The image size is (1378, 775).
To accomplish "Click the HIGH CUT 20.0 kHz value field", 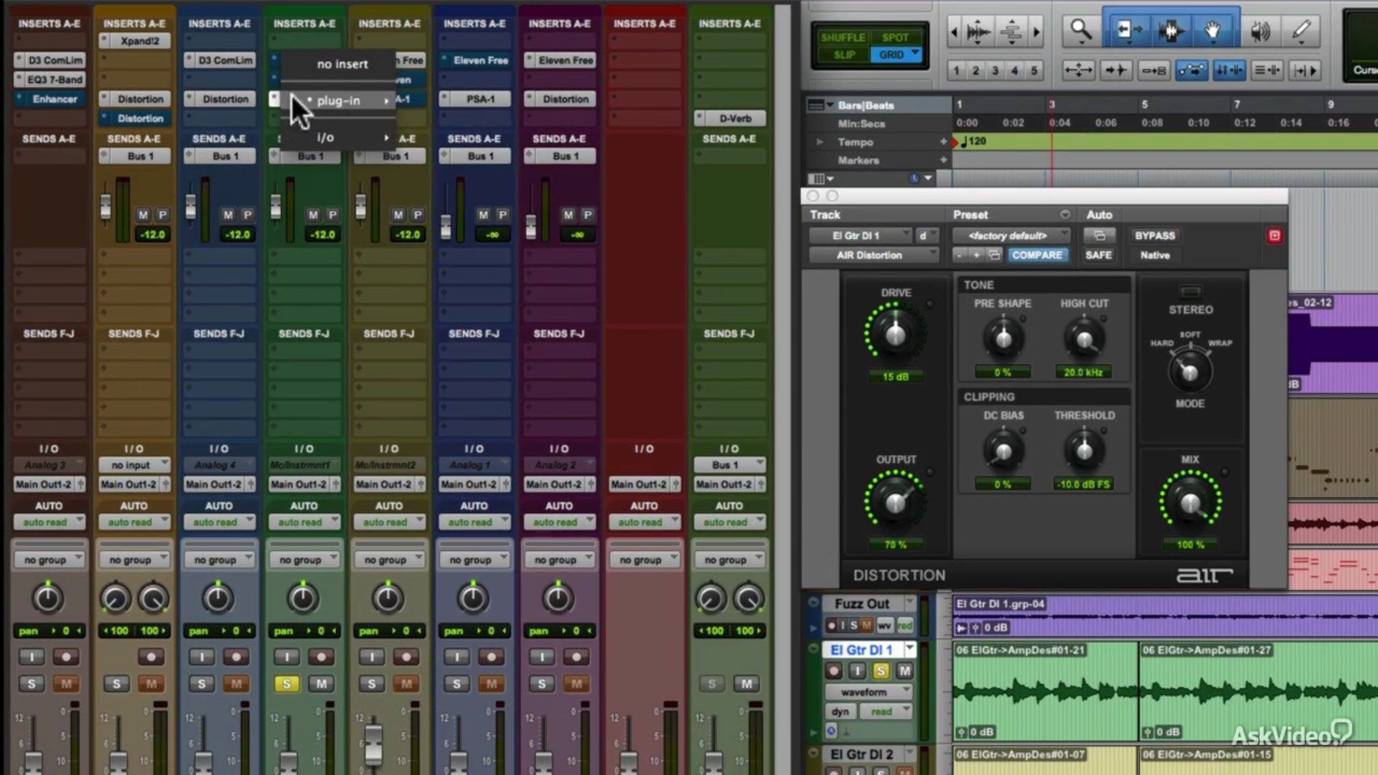I will [x=1084, y=372].
